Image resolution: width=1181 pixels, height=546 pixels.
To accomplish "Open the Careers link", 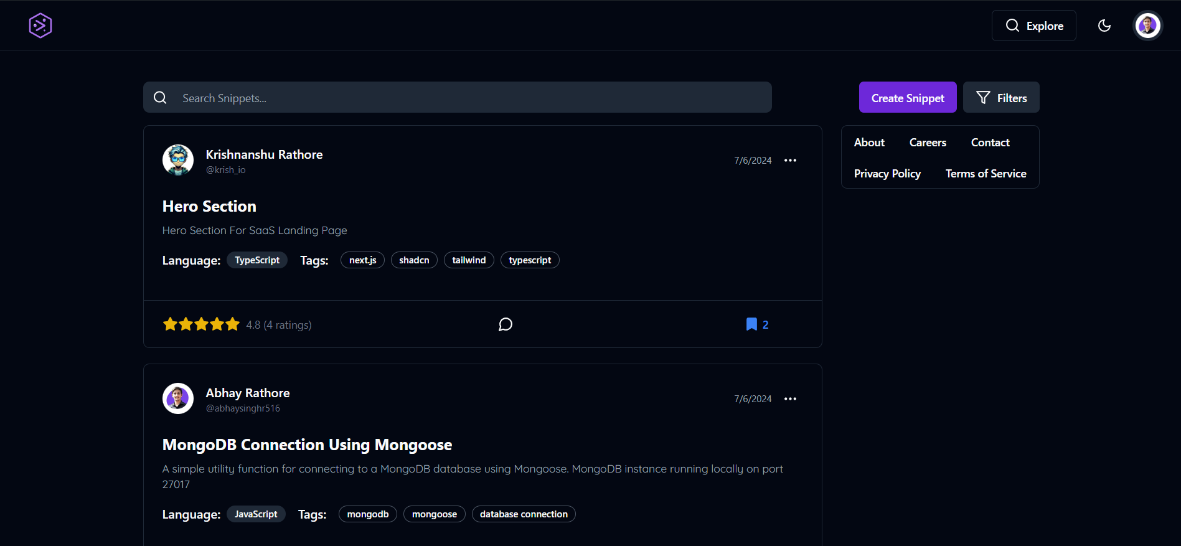I will coord(928,143).
